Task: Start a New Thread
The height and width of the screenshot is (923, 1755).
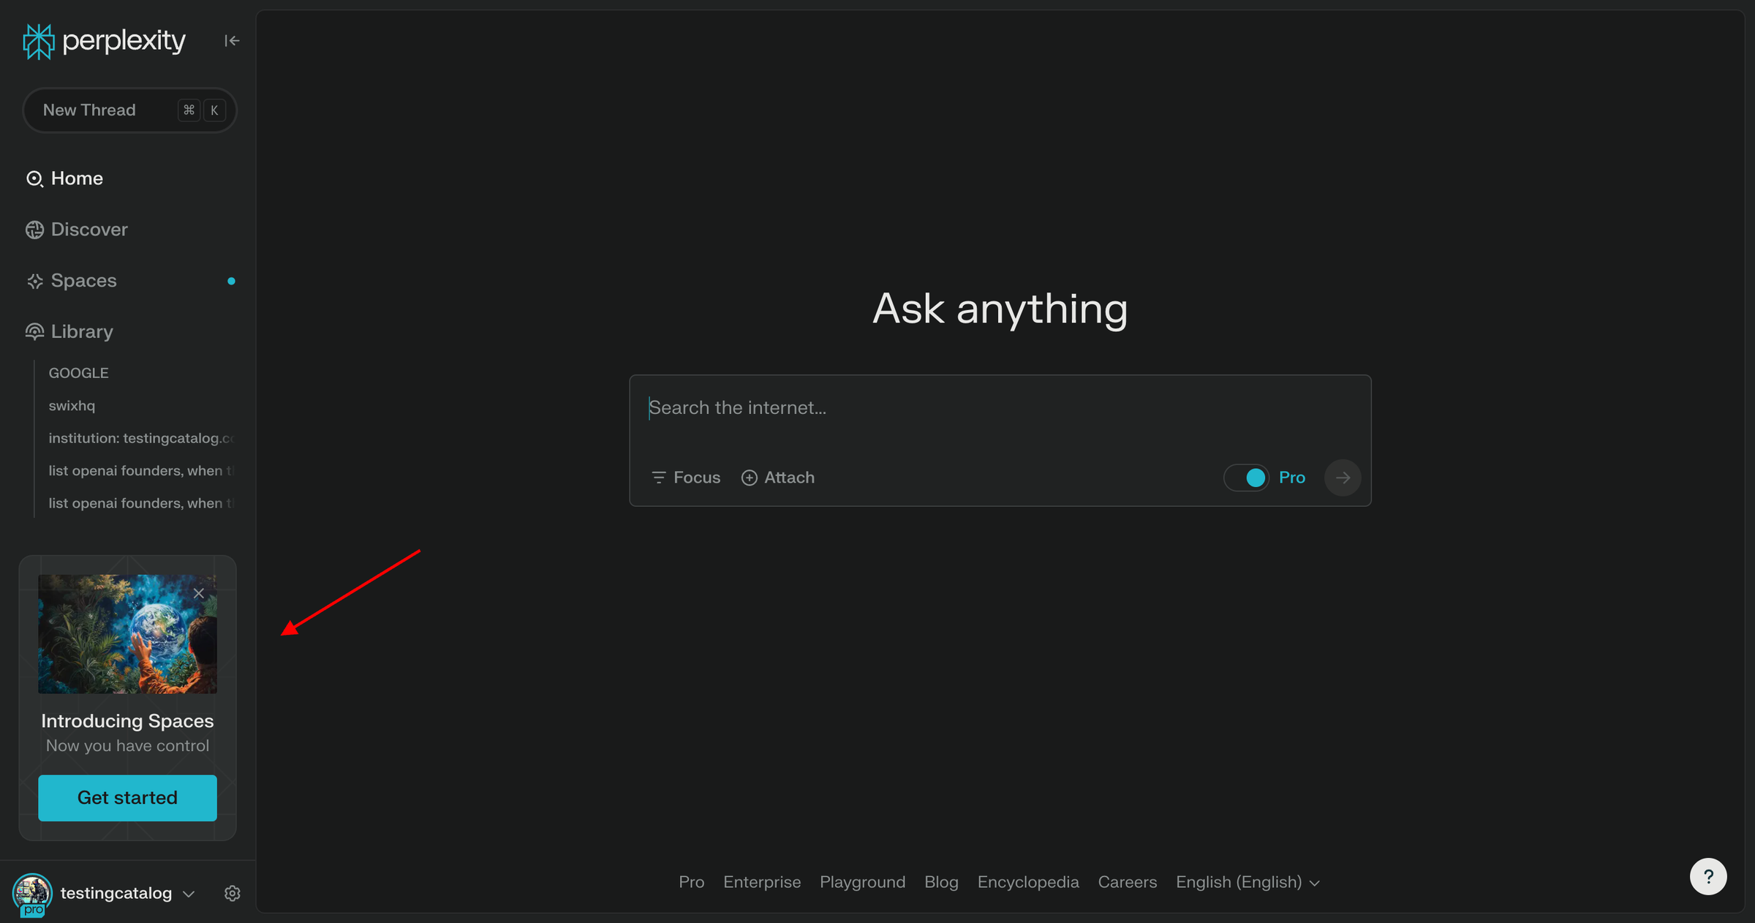Action: point(89,110)
